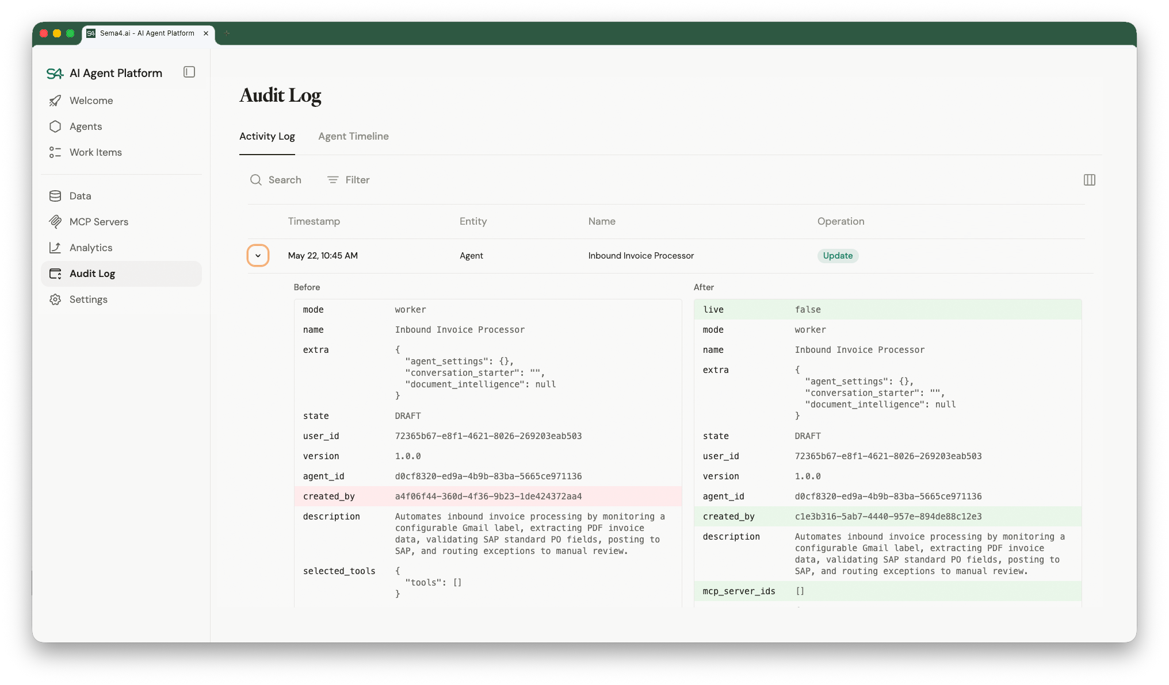The height and width of the screenshot is (685, 1169).
Task: Click the Before selected_tools key
Action: (339, 571)
